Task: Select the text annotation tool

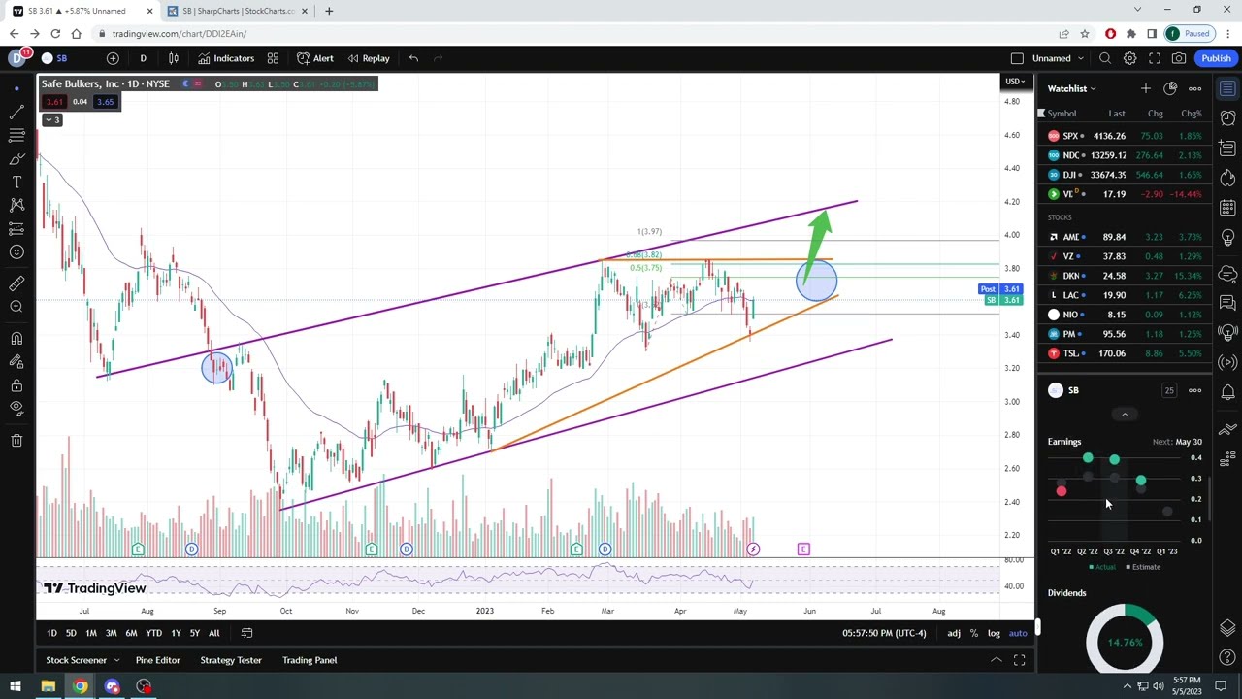Action: coord(16,182)
